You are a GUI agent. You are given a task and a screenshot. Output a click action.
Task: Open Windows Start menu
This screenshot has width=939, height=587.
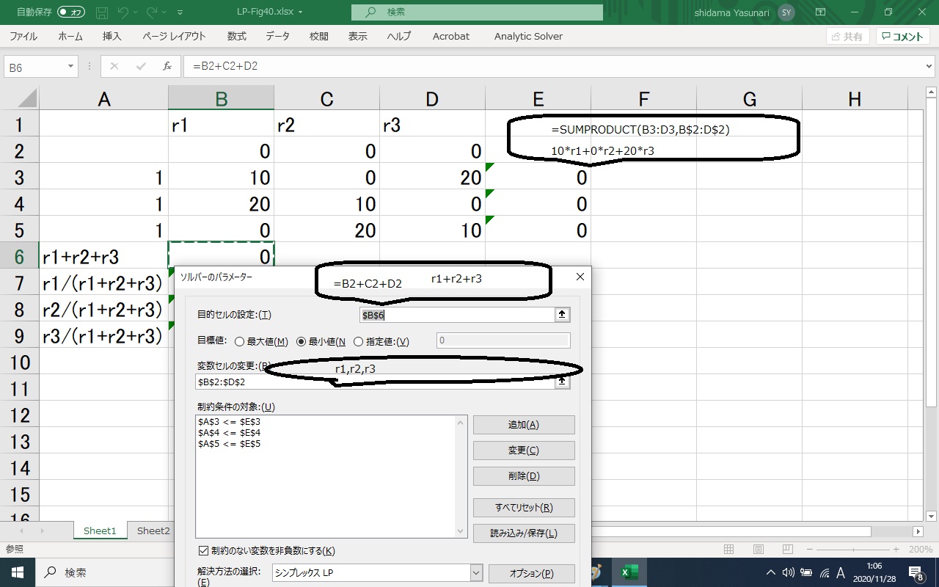tap(18, 572)
